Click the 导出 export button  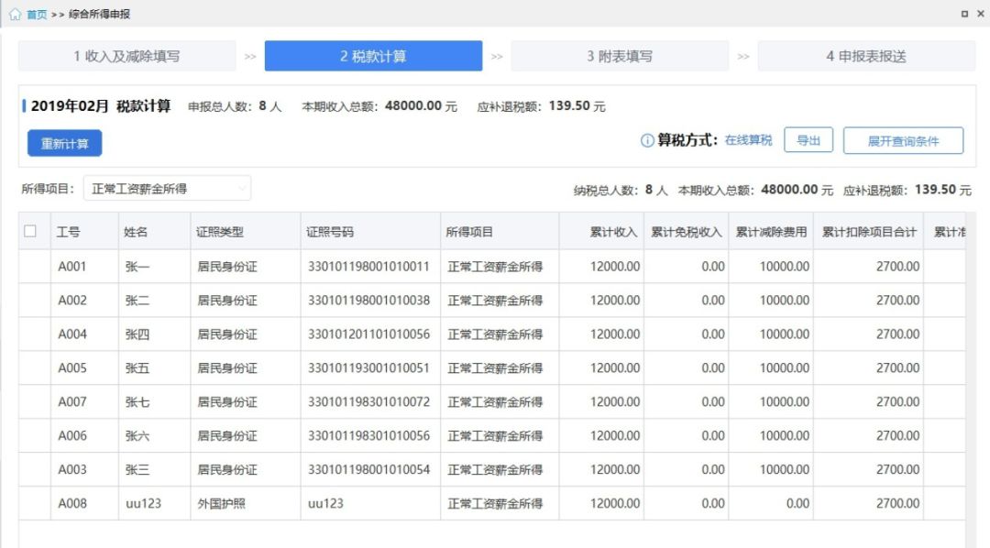(x=808, y=139)
